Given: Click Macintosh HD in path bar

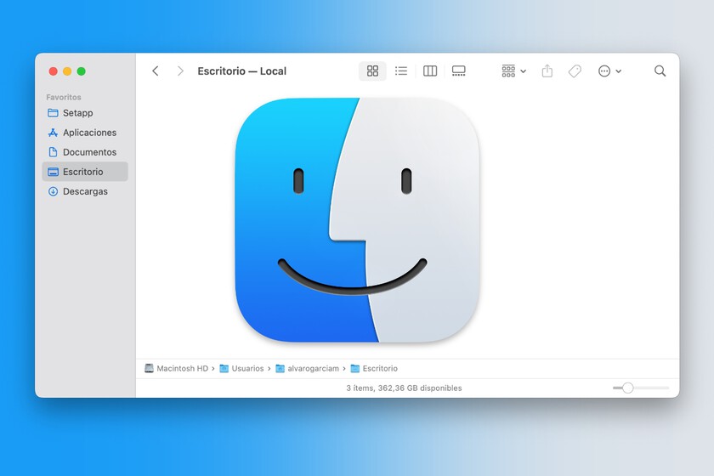Looking at the screenshot, I should [177, 369].
